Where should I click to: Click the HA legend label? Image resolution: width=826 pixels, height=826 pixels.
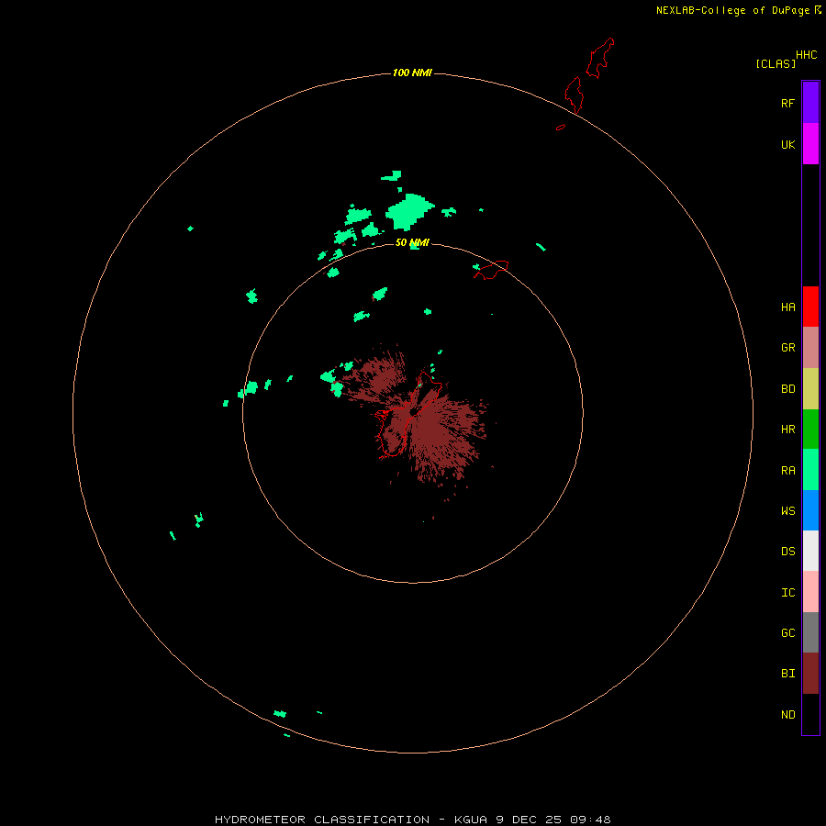(x=787, y=307)
